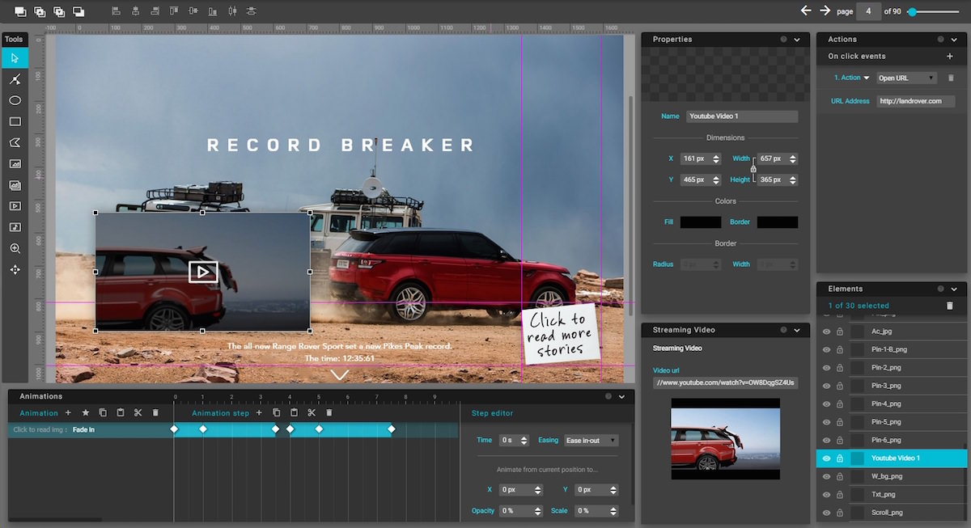The image size is (971, 528).
Task: Align selected objects to right edges
Action: pos(155,11)
